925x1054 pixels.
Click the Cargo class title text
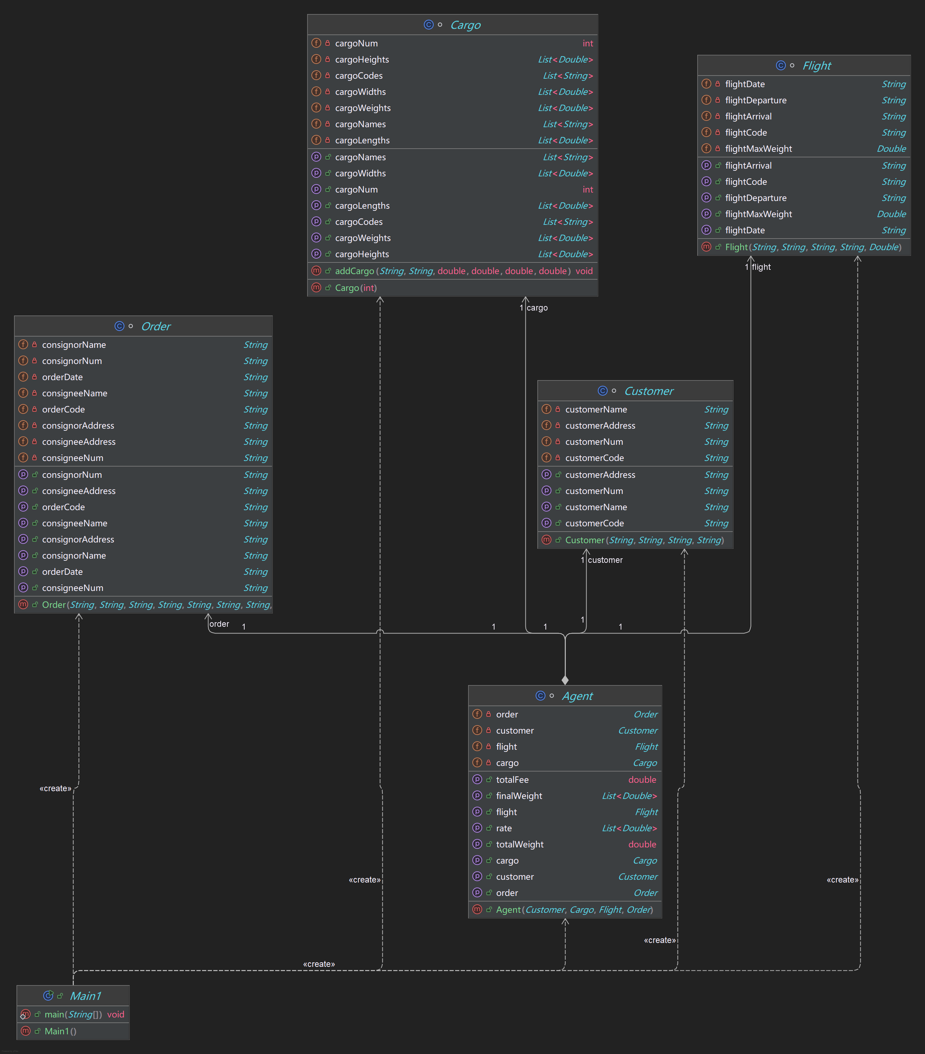coord(465,25)
